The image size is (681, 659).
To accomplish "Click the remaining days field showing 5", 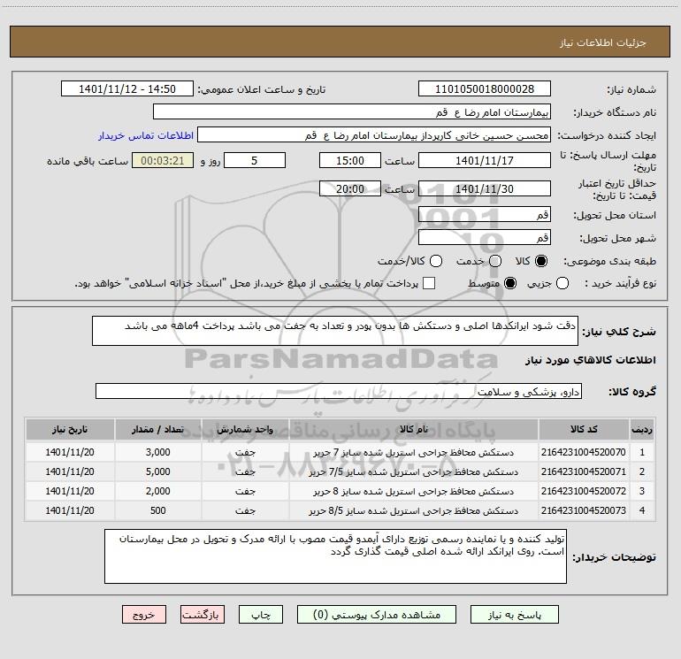I will [255, 160].
